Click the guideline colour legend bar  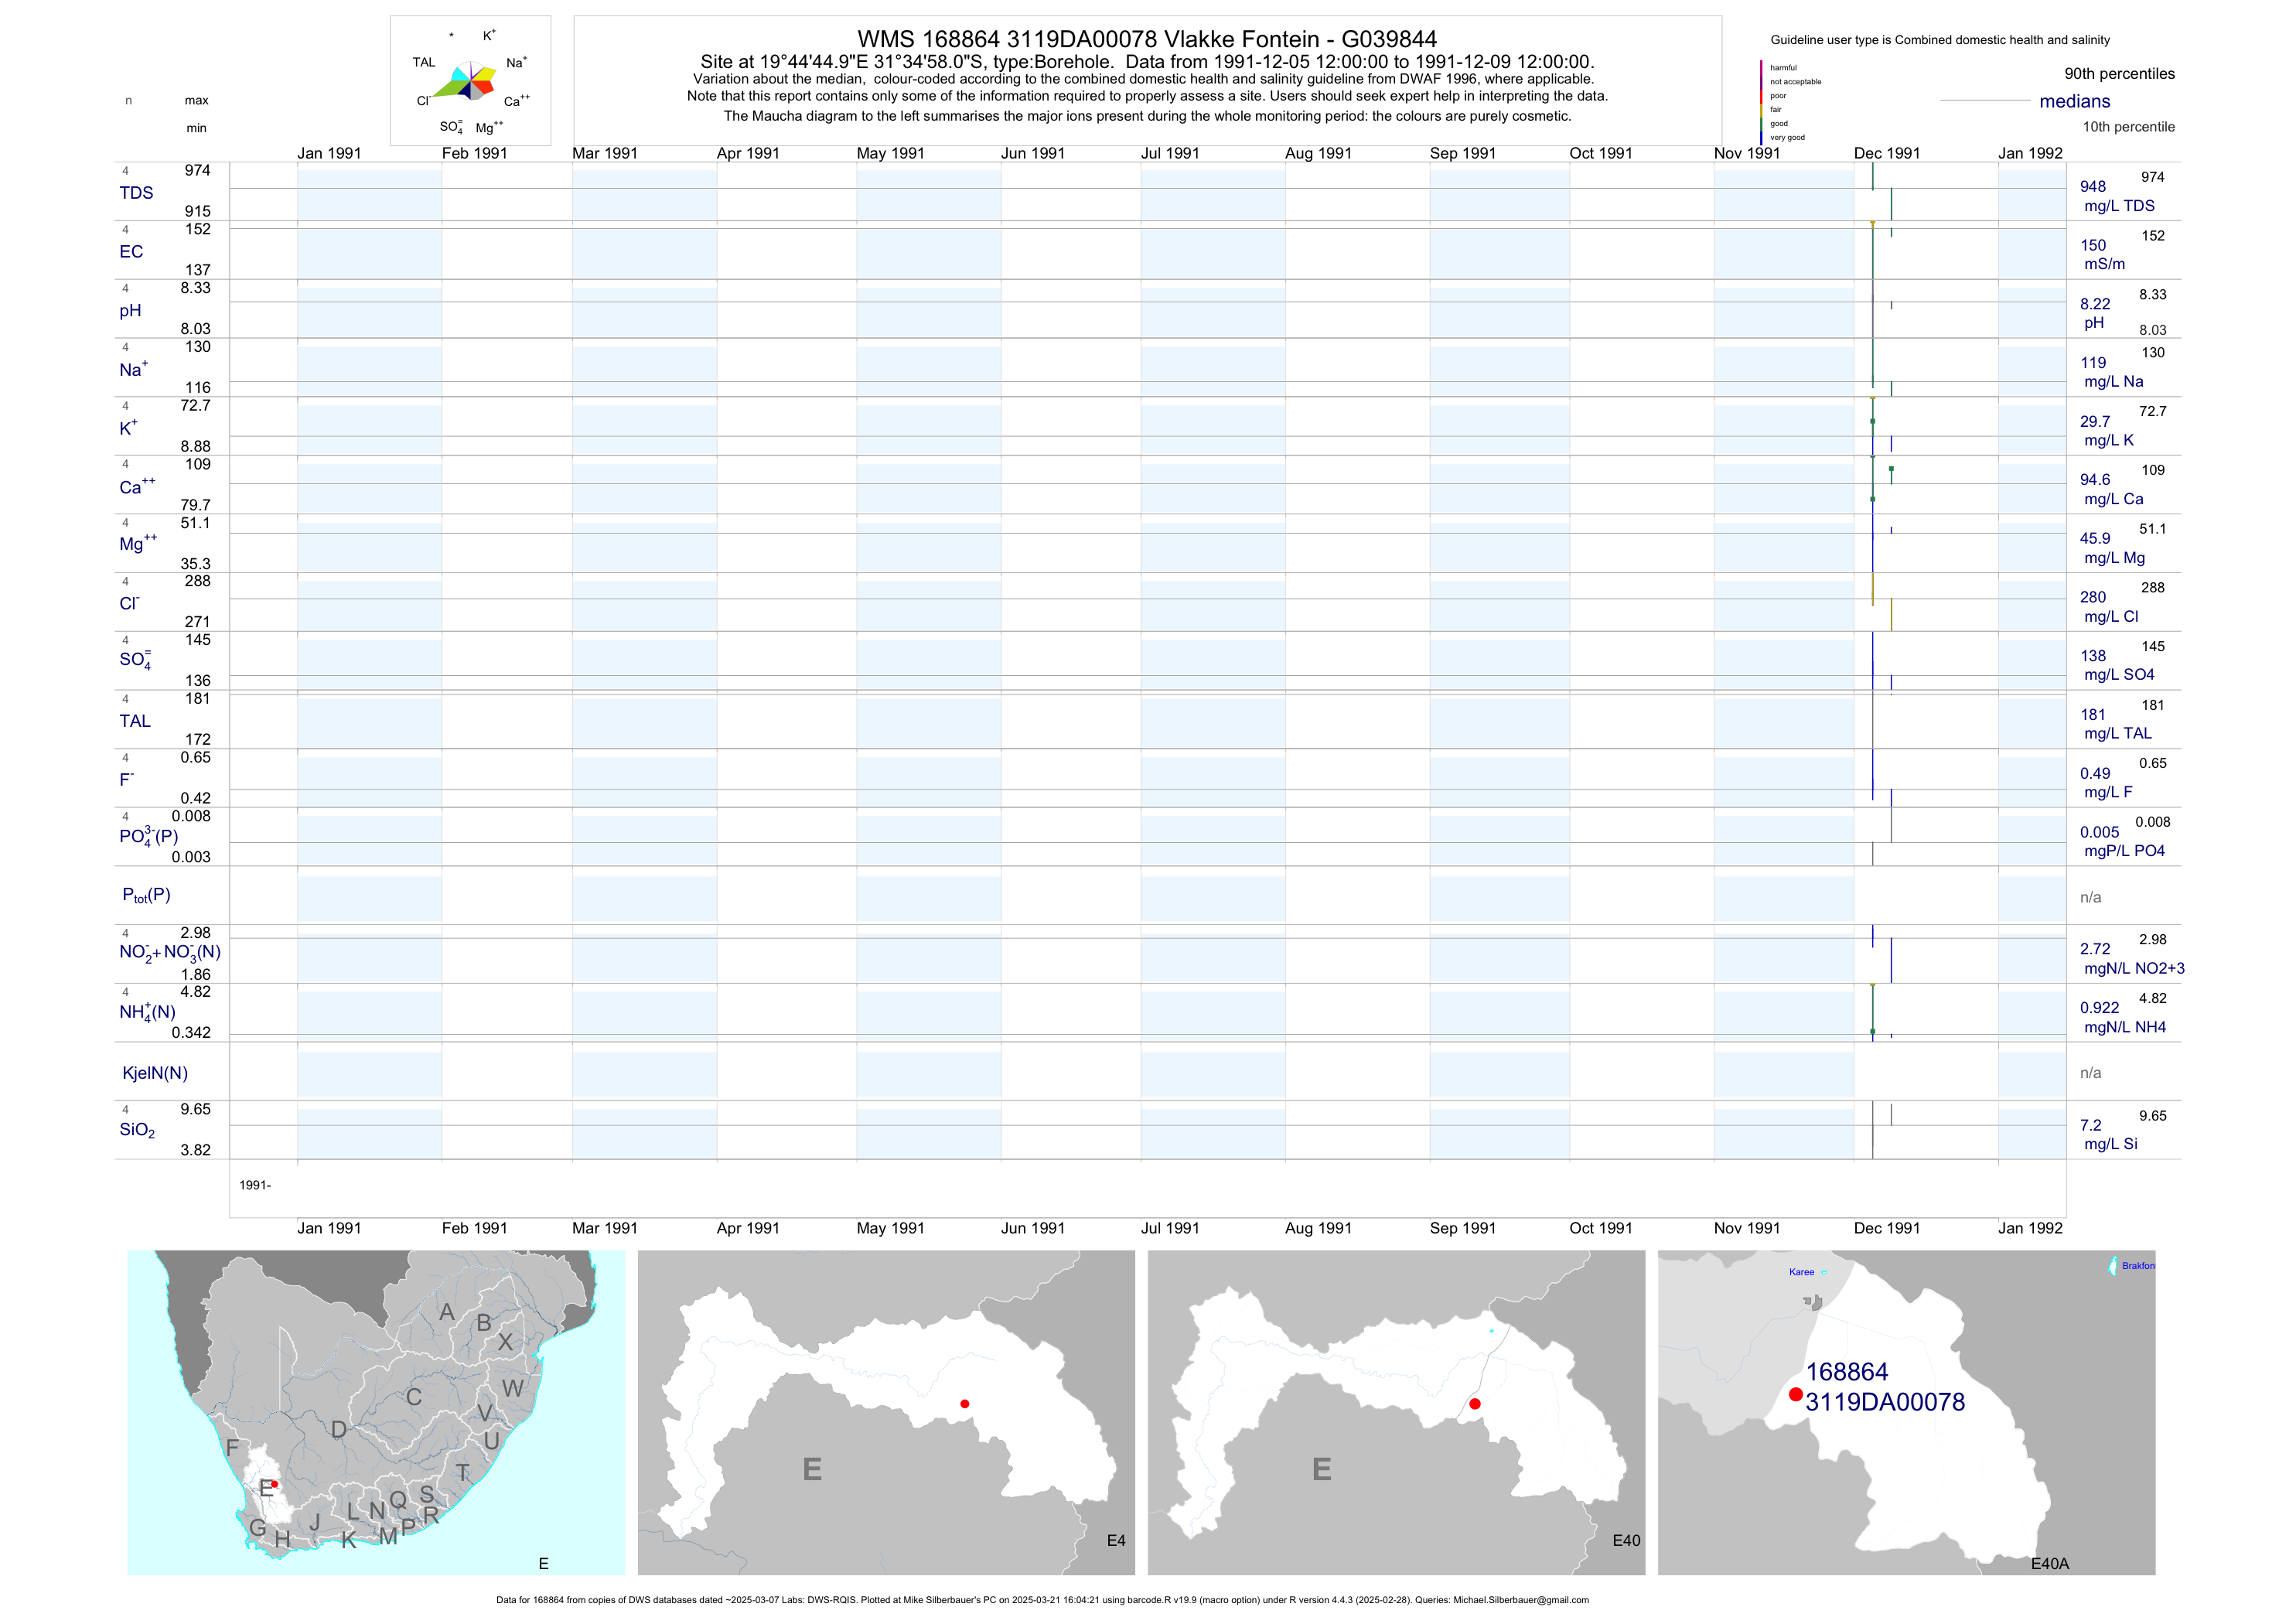click(1761, 102)
